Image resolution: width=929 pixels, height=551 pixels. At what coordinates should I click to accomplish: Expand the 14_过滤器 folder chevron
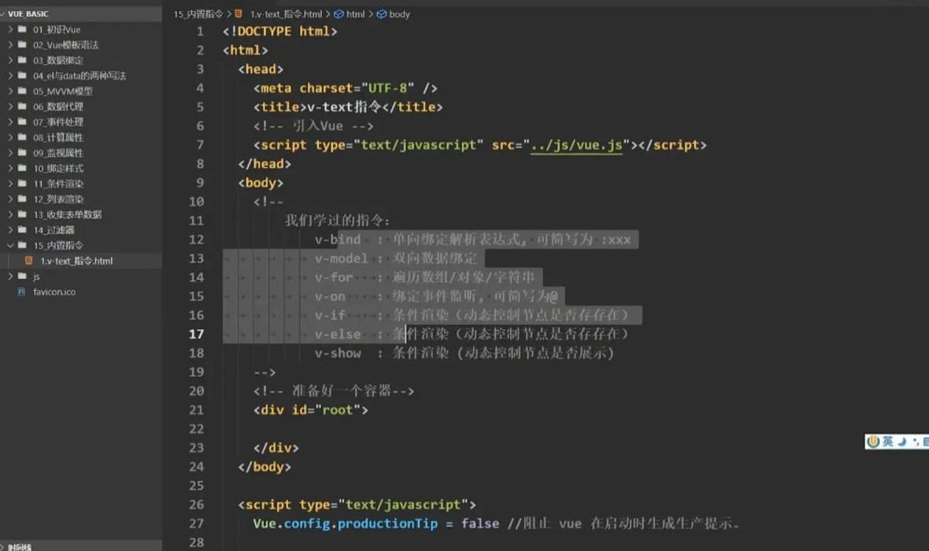pyautogui.click(x=10, y=229)
